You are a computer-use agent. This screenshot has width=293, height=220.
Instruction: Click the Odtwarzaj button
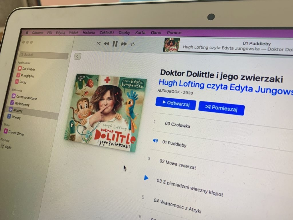pyautogui.click(x=176, y=103)
